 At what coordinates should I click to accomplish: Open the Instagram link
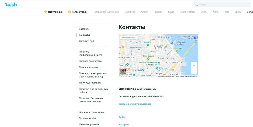pyautogui.click(x=124, y=125)
